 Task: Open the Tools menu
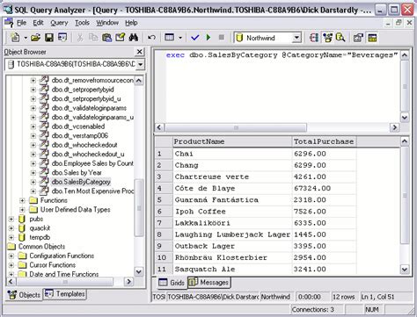click(x=82, y=23)
